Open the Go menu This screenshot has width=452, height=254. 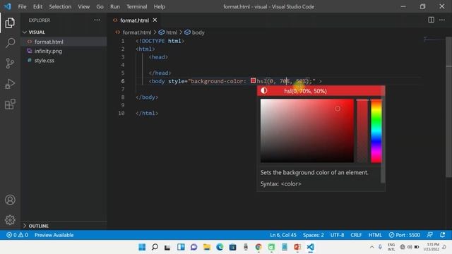click(x=100, y=6)
